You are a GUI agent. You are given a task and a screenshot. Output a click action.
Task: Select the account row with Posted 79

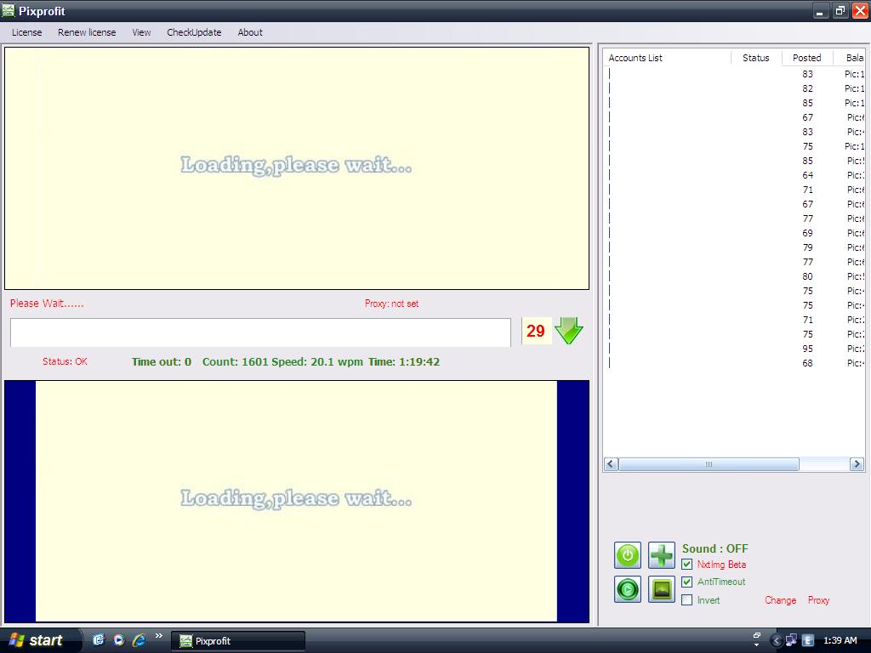(x=734, y=247)
